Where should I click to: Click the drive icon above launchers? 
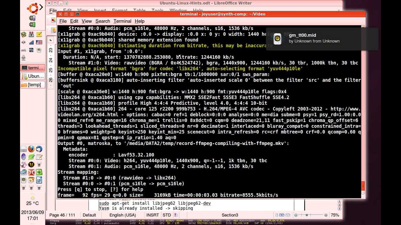point(23,149)
